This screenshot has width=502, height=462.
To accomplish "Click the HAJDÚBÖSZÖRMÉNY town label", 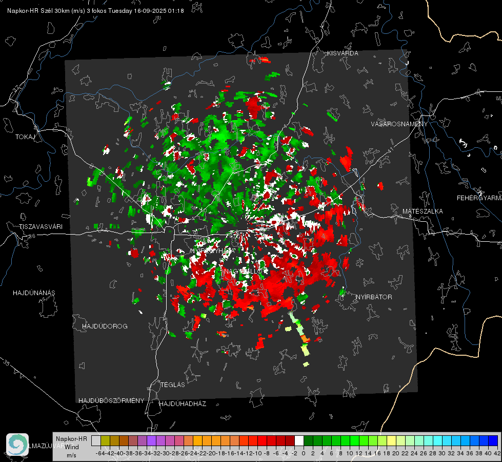I will coord(111,400).
